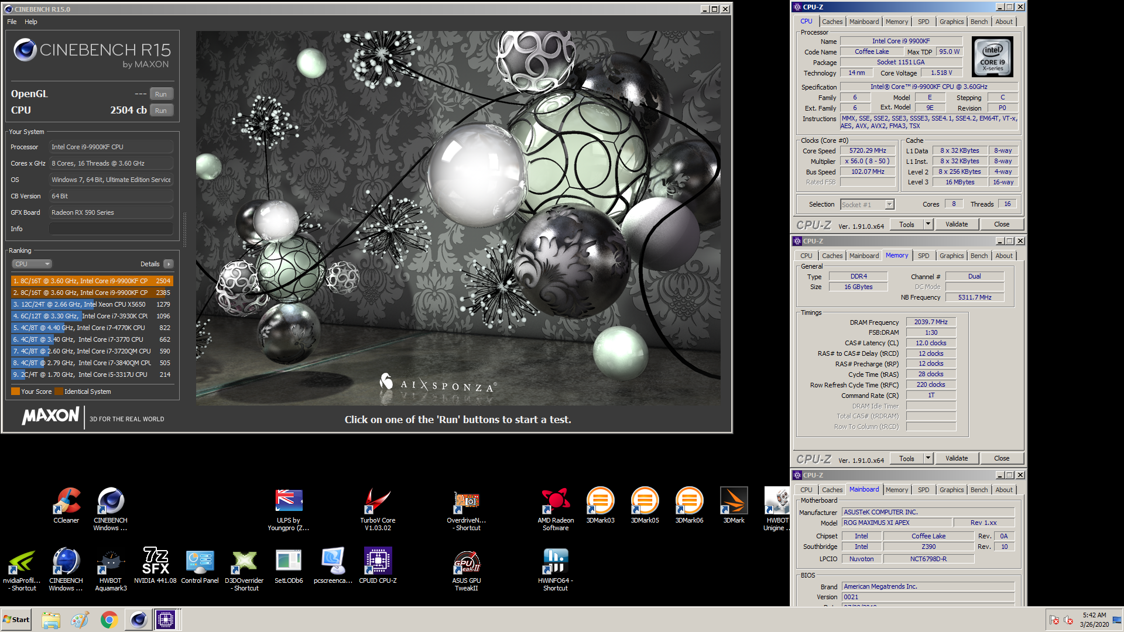Open Socket #1 selection dropdown
Screen dimensions: 1124x632
(x=867, y=205)
